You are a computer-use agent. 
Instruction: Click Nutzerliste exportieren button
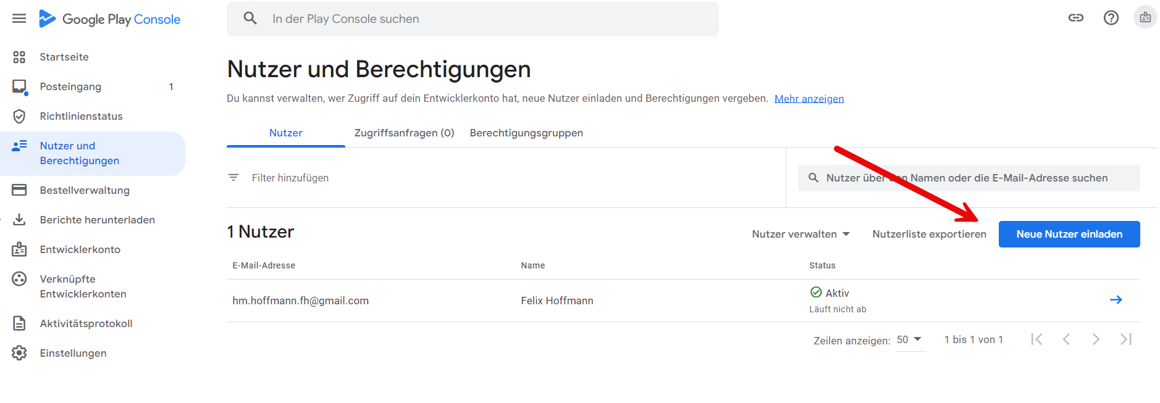coord(929,235)
